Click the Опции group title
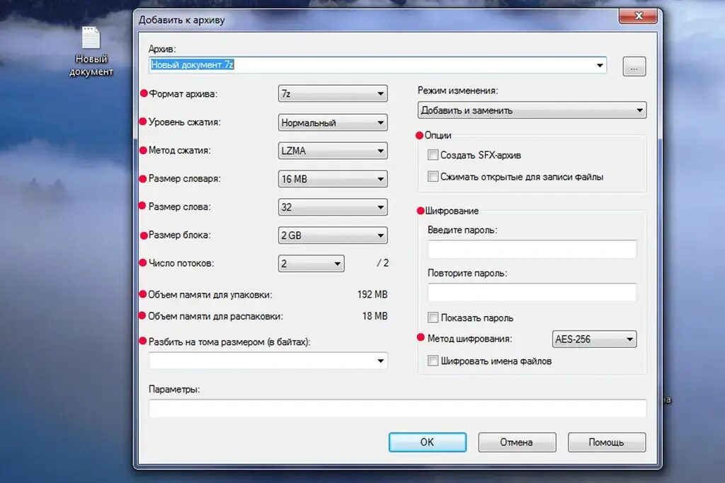This screenshot has width=725, height=483. point(438,135)
